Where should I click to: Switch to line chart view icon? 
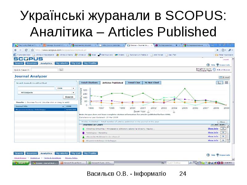tap(219, 83)
